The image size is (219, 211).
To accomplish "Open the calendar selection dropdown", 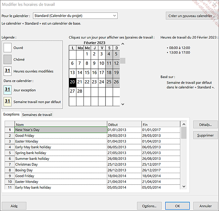I will coord(75,16).
